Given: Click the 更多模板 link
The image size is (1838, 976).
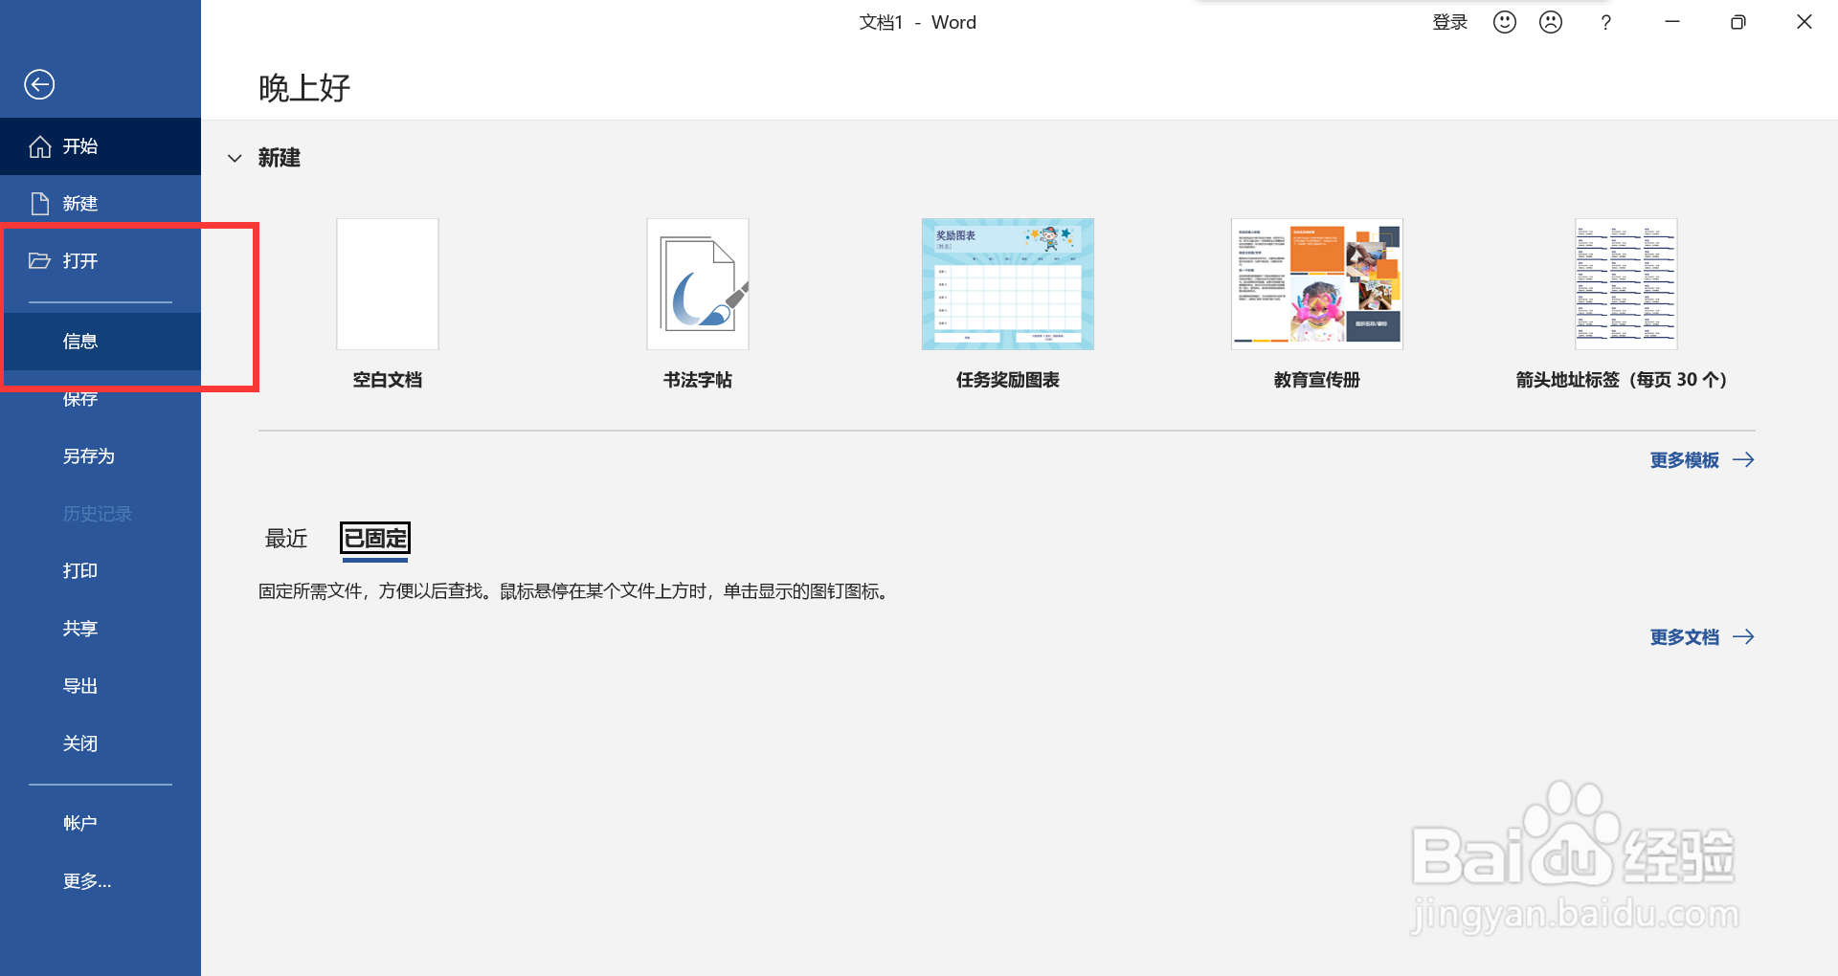Looking at the screenshot, I should pyautogui.click(x=1701, y=460).
